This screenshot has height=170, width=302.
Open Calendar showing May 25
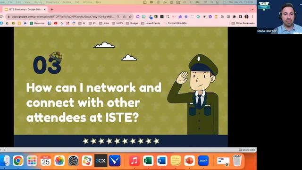(46, 161)
